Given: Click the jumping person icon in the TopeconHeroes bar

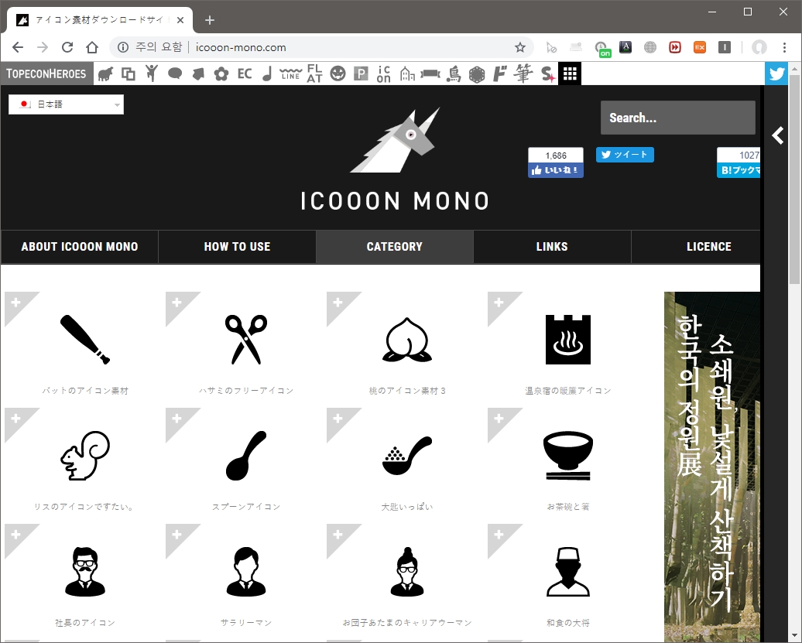Looking at the screenshot, I should 152,74.
